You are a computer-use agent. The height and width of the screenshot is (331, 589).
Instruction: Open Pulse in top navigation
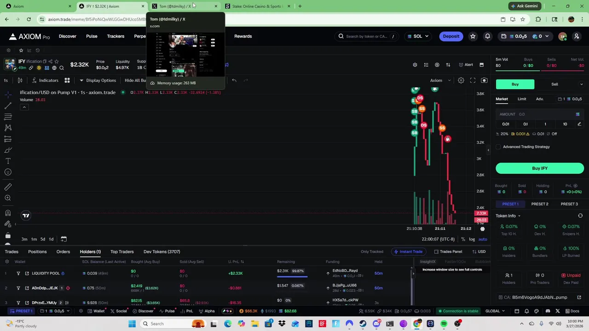pos(92,36)
